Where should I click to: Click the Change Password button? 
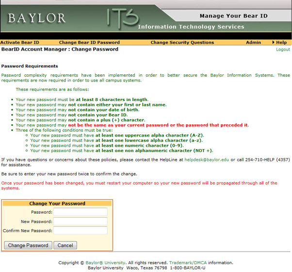(28, 245)
